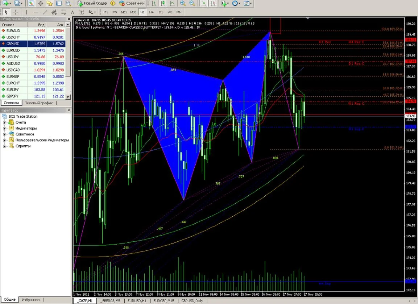Select the AUDUSD row in Market Watch

pos(33,63)
